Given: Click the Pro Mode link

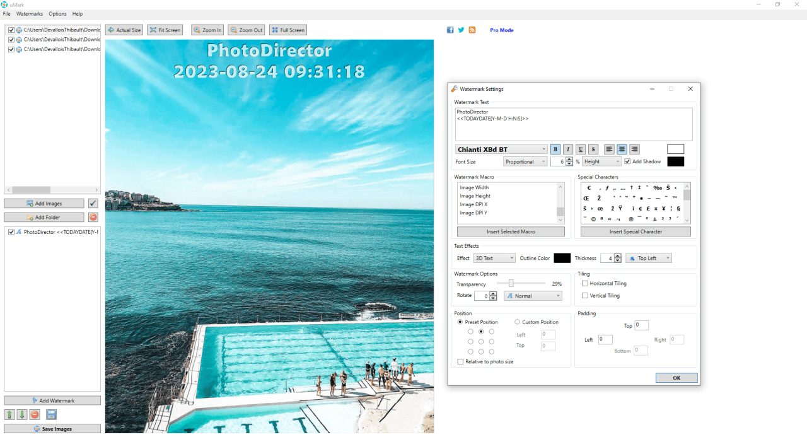Looking at the screenshot, I should (502, 30).
